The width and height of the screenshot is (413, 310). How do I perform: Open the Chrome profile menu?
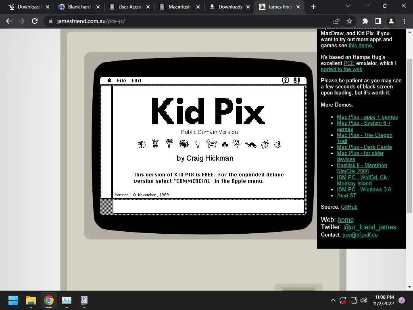tap(391, 21)
